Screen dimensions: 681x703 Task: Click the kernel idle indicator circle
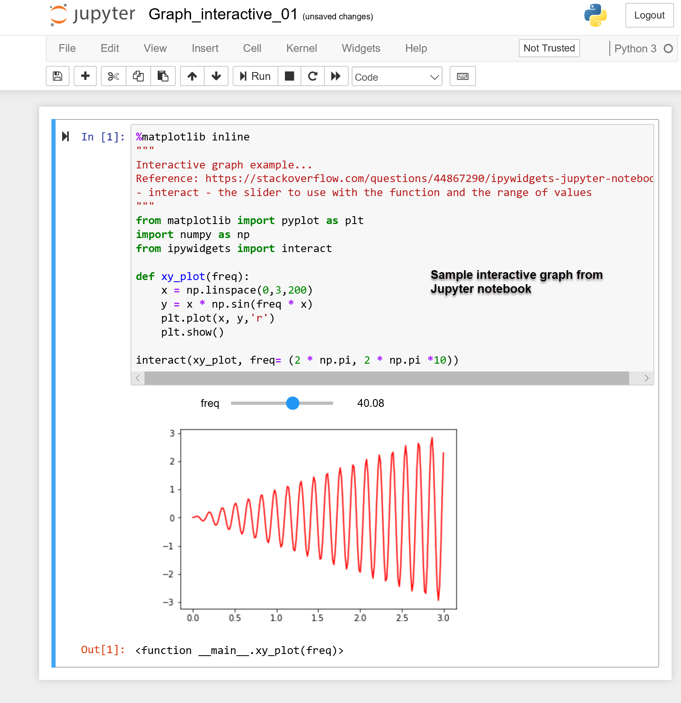click(x=668, y=49)
